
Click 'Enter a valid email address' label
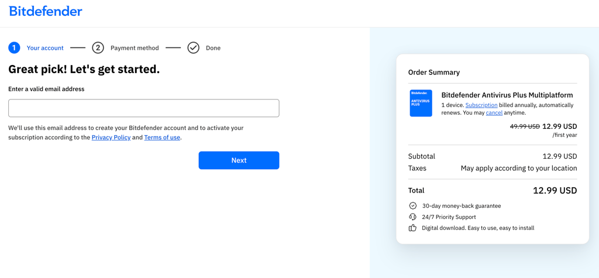[x=46, y=89]
